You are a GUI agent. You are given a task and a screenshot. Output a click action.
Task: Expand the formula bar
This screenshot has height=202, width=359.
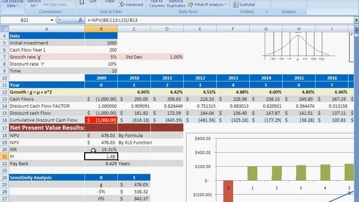pyautogui.click(x=356, y=20)
